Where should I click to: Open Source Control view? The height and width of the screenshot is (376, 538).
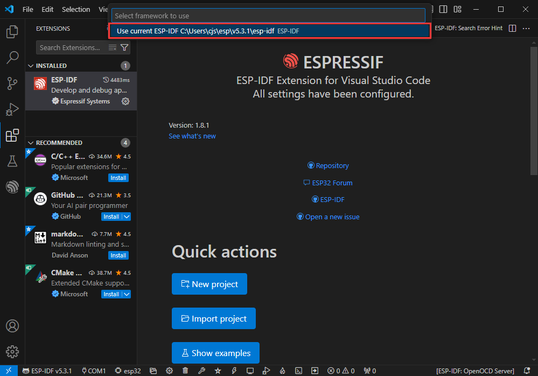pyautogui.click(x=12, y=83)
